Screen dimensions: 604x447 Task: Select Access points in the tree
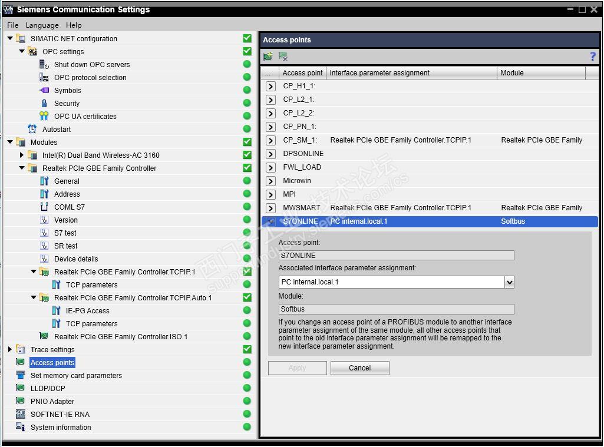[52, 362]
